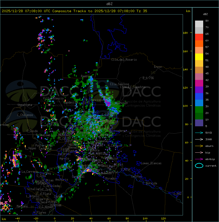
Task: Select the red 60-65 dBZ swatch
Action: pyautogui.click(x=199, y=37)
